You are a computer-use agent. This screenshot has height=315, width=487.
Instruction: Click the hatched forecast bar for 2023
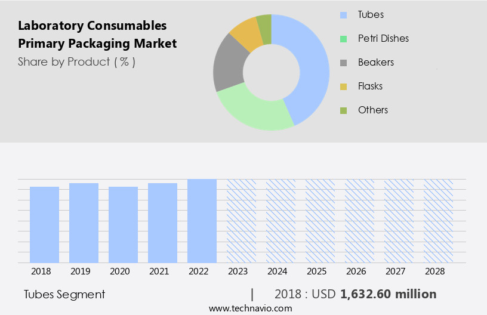[241, 221]
